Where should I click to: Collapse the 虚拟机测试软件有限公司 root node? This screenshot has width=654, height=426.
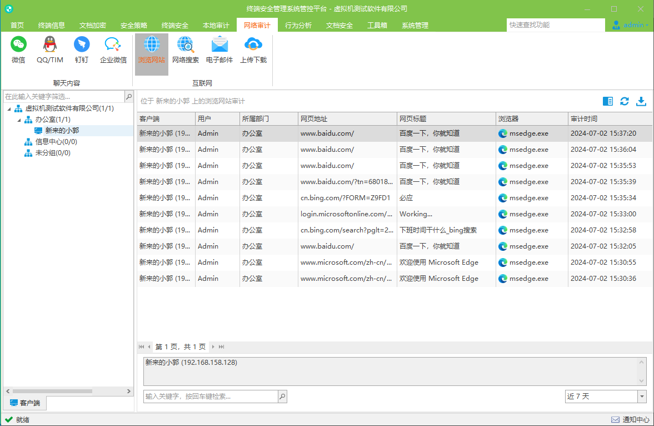(9, 108)
